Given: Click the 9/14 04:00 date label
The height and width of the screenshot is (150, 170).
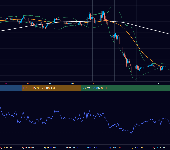Looking at the screenshot, I should click(159, 147).
